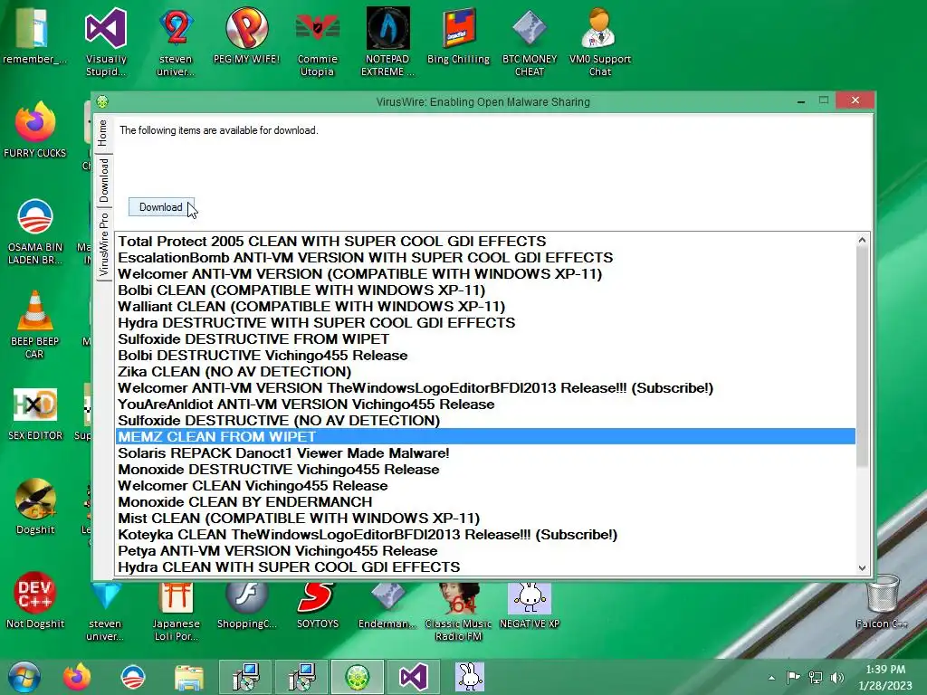Viewport: 927px width, 695px height.
Task: Click the rabbit icon in the taskbar
Action: (470, 677)
